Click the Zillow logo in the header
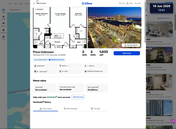The image size is (176, 129). (87, 4)
